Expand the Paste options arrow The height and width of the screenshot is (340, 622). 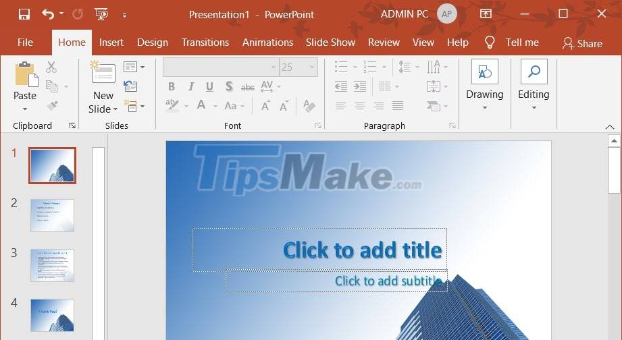point(25,109)
